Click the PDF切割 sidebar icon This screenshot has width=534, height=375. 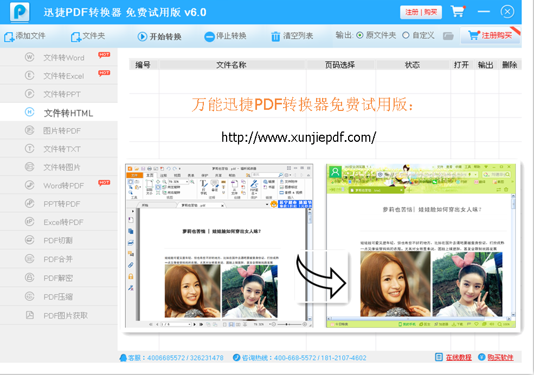pos(30,240)
